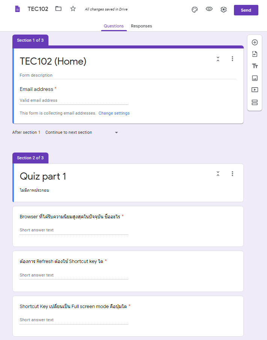
Task: Open form Settings gear
Action: tap(223, 10)
